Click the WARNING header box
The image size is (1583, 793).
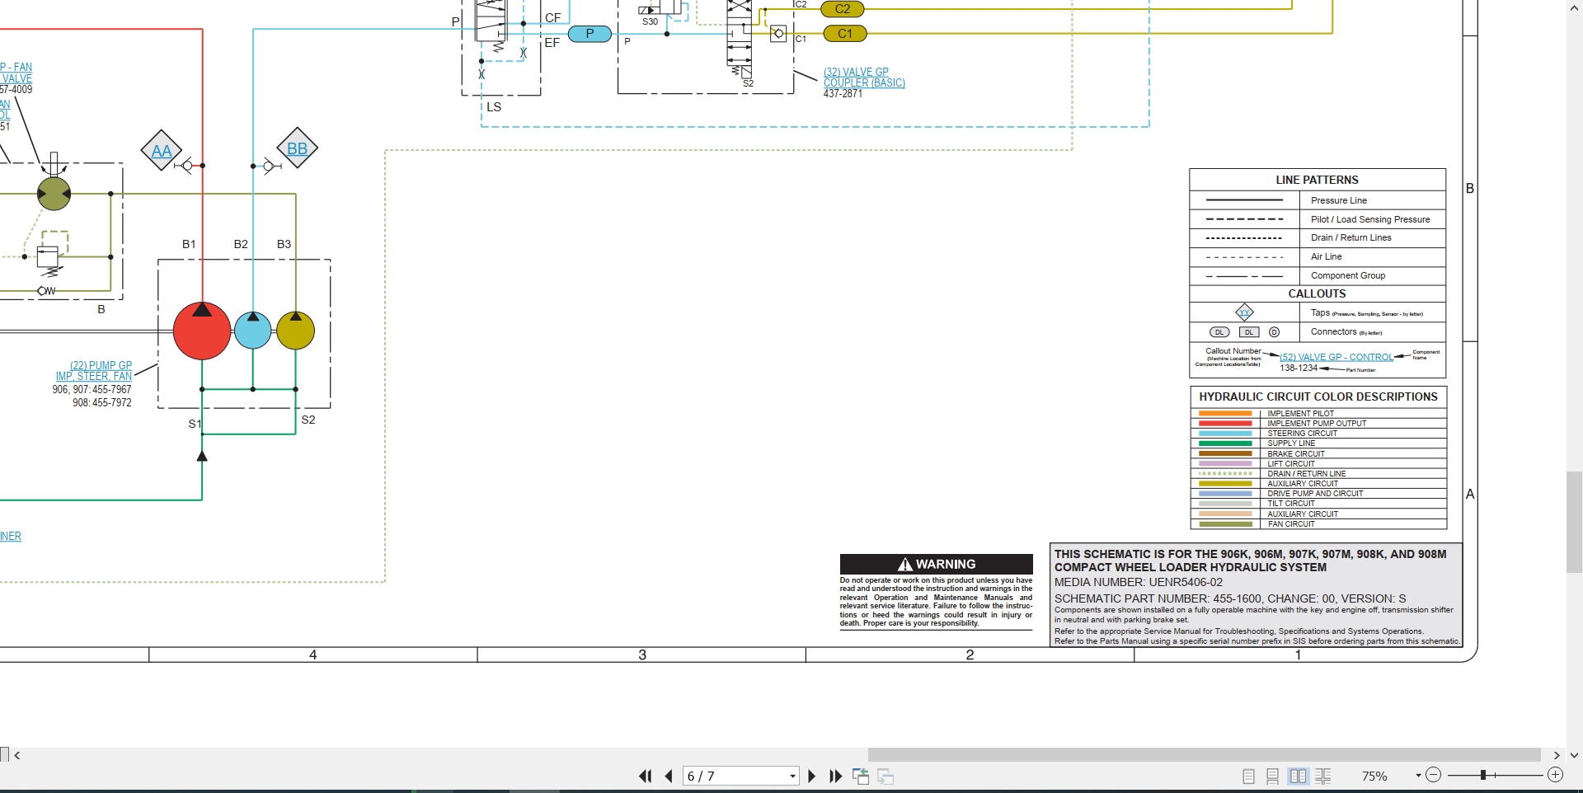coord(937,564)
